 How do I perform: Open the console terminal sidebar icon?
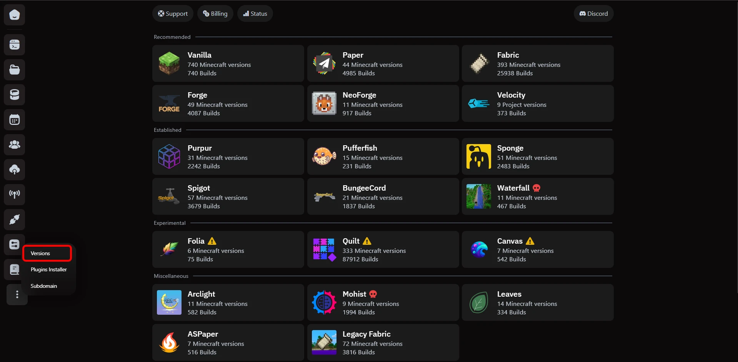(x=15, y=45)
